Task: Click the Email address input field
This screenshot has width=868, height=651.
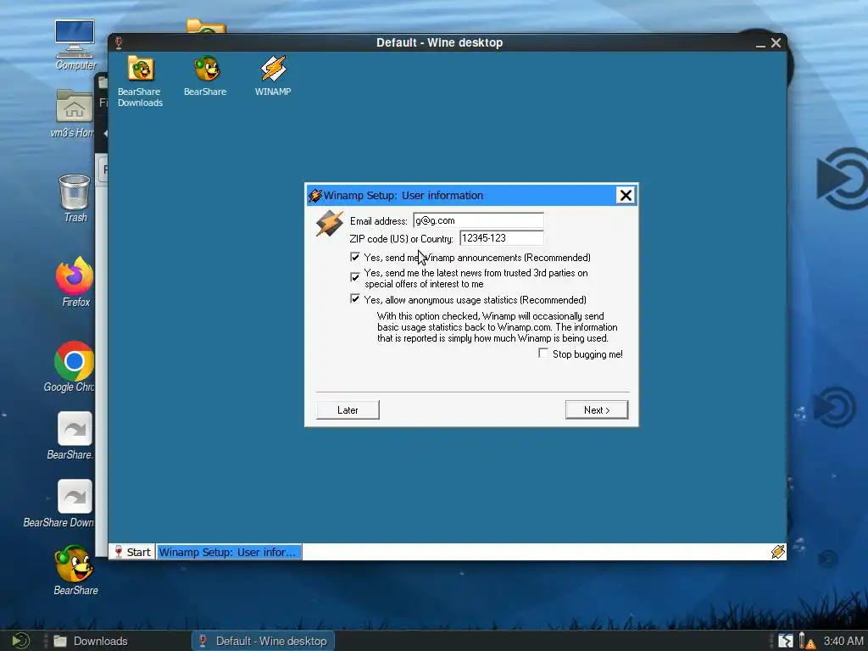Action: coord(478,220)
